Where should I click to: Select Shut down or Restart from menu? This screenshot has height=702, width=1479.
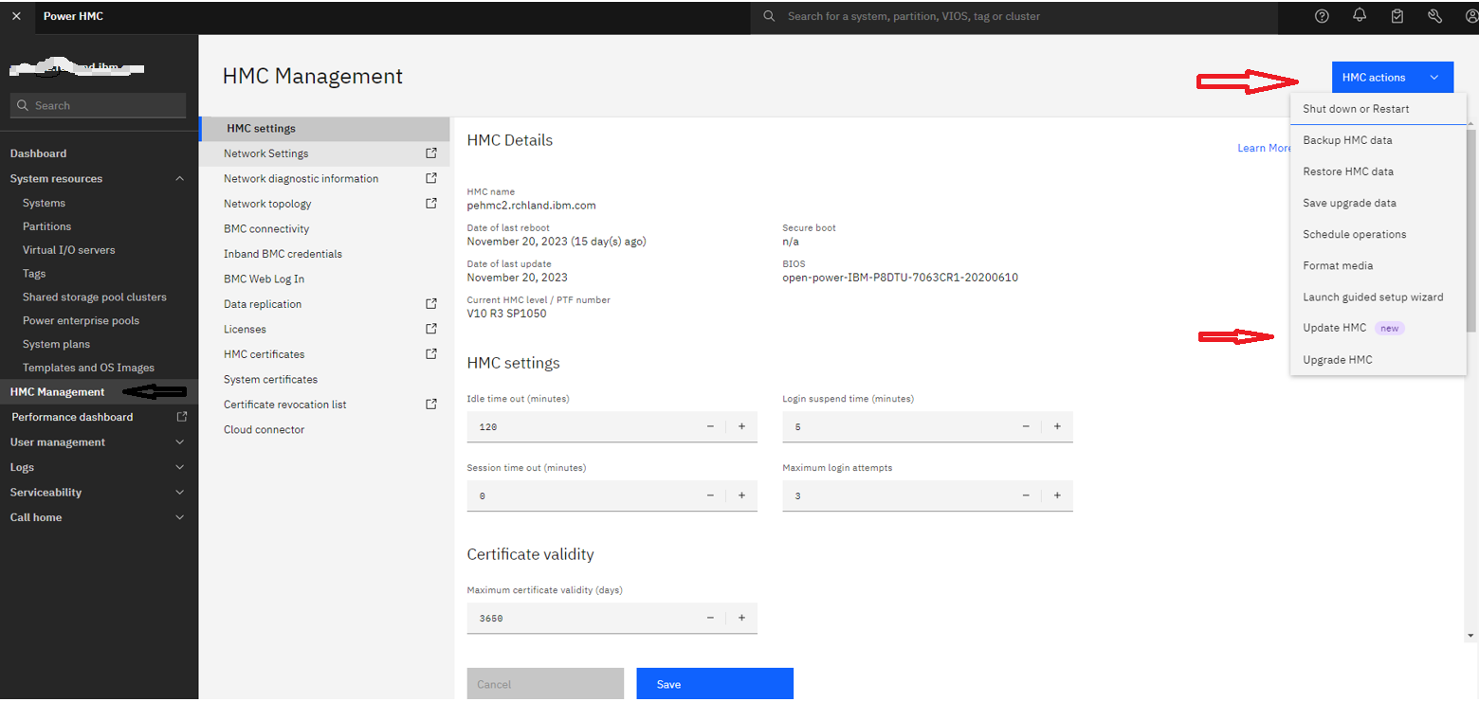[1379, 109]
